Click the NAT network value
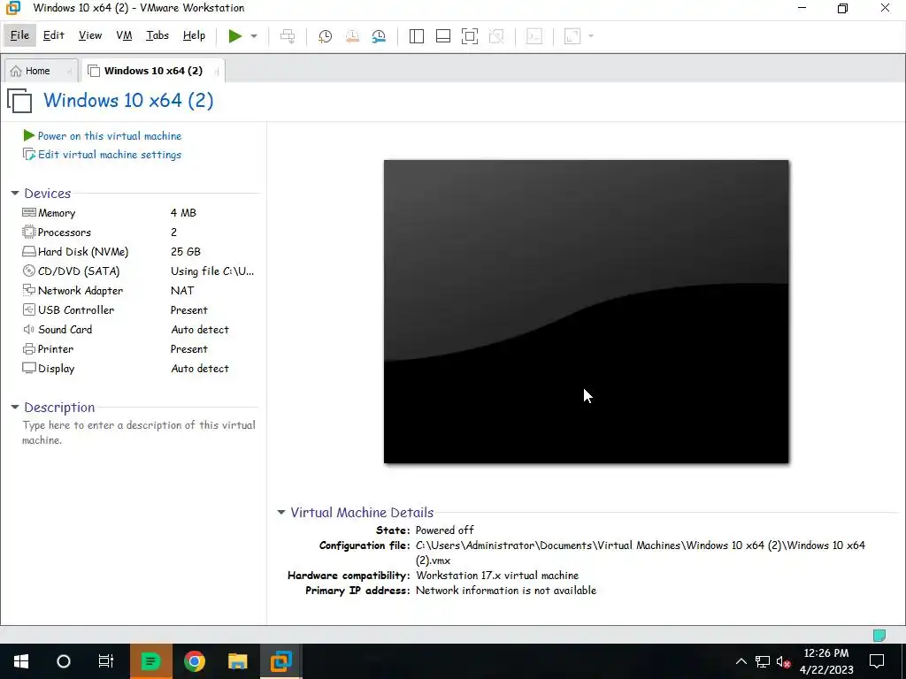The image size is (906, 679). coord(182,290)
